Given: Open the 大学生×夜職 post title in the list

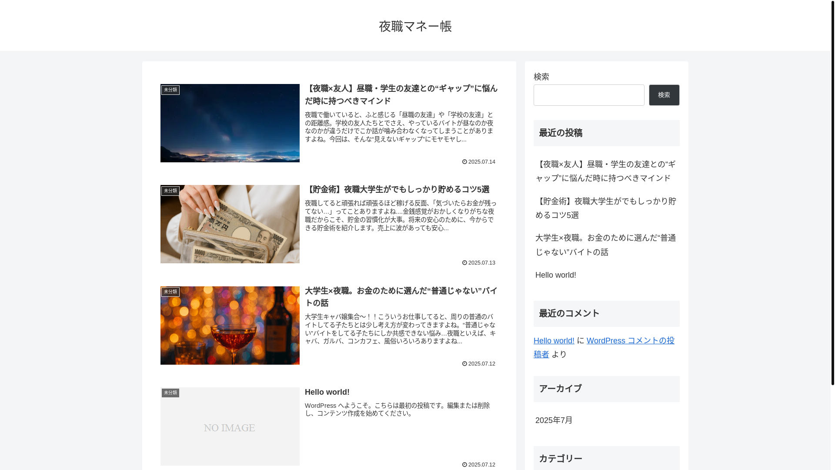Looking at the screenshot, I should pyautogui.click(x=401, y=297).
